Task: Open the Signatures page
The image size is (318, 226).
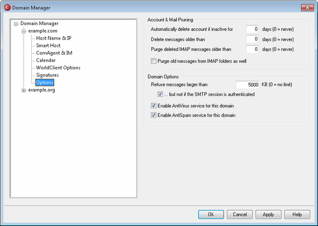Action: coord(47,75)
